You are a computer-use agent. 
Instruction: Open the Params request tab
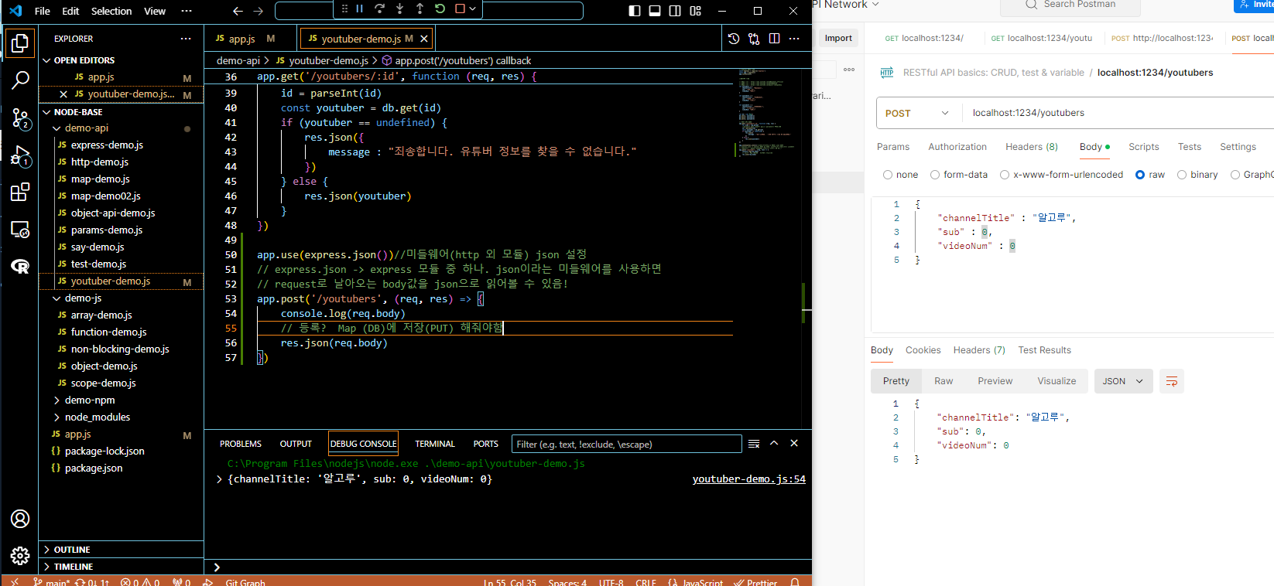coord(893,147)
